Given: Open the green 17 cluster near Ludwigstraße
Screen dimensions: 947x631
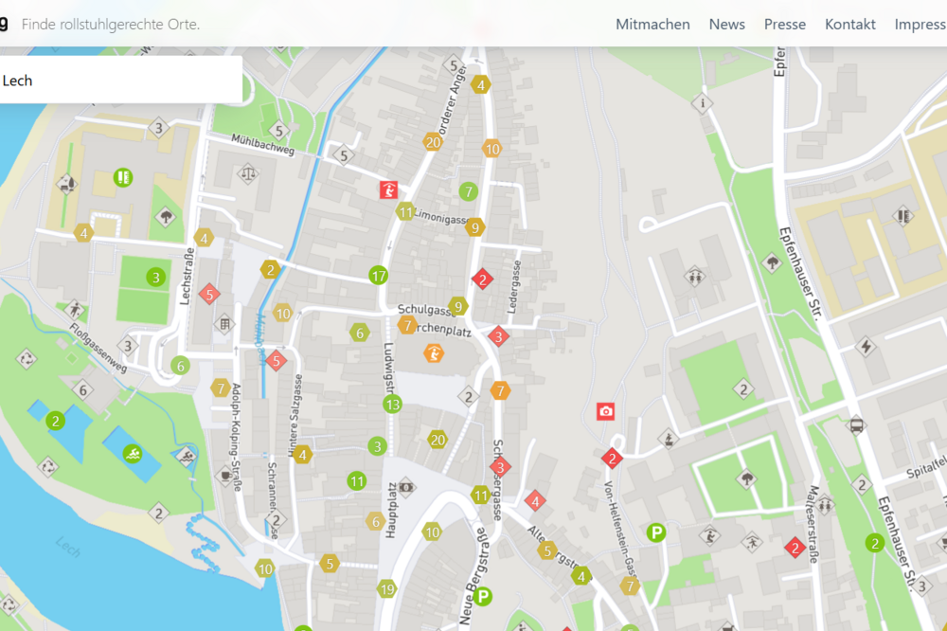Looking at the screenshot, I should (x=380, y=276).
